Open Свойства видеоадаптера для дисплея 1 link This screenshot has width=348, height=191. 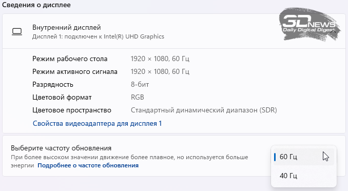(97, 123)
